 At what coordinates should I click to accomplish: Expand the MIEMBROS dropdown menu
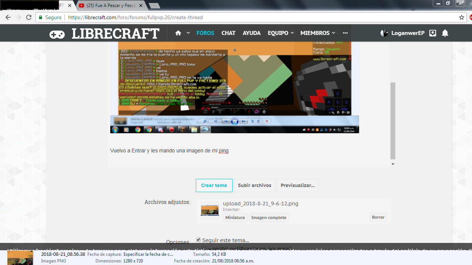(317, 33)
